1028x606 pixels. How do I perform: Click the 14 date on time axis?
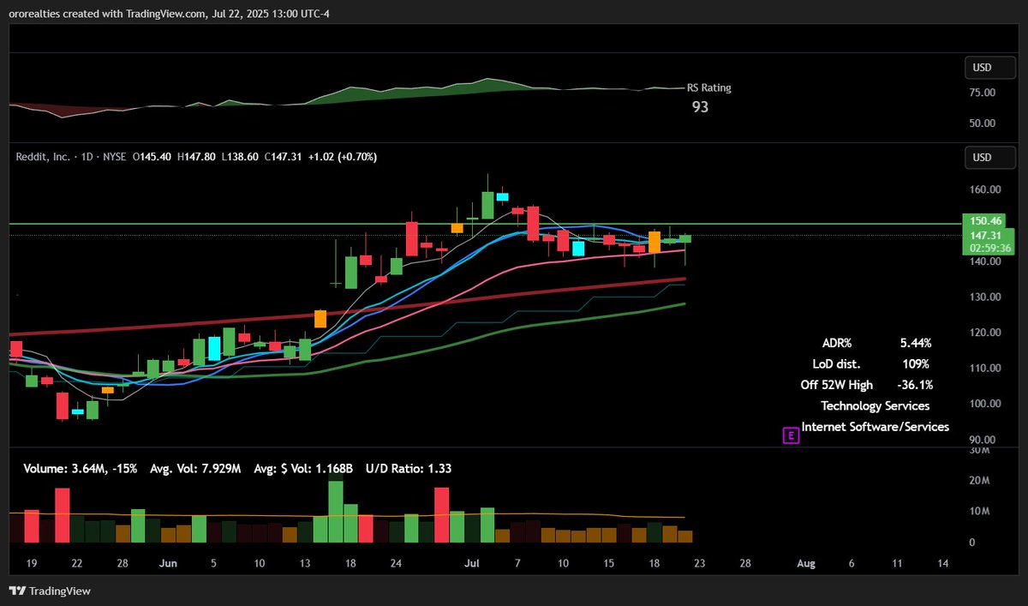point(943,563)
